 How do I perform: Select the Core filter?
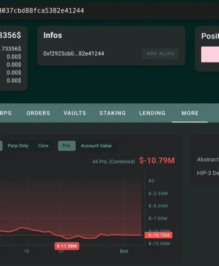pos(43,146)
